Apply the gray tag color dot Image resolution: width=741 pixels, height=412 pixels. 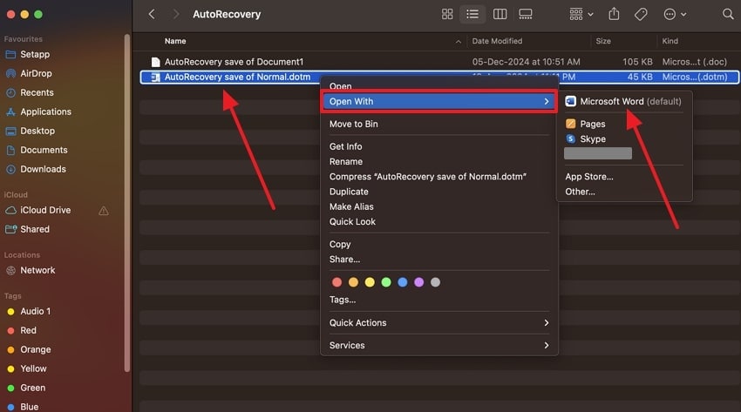[x=435, y=282]
